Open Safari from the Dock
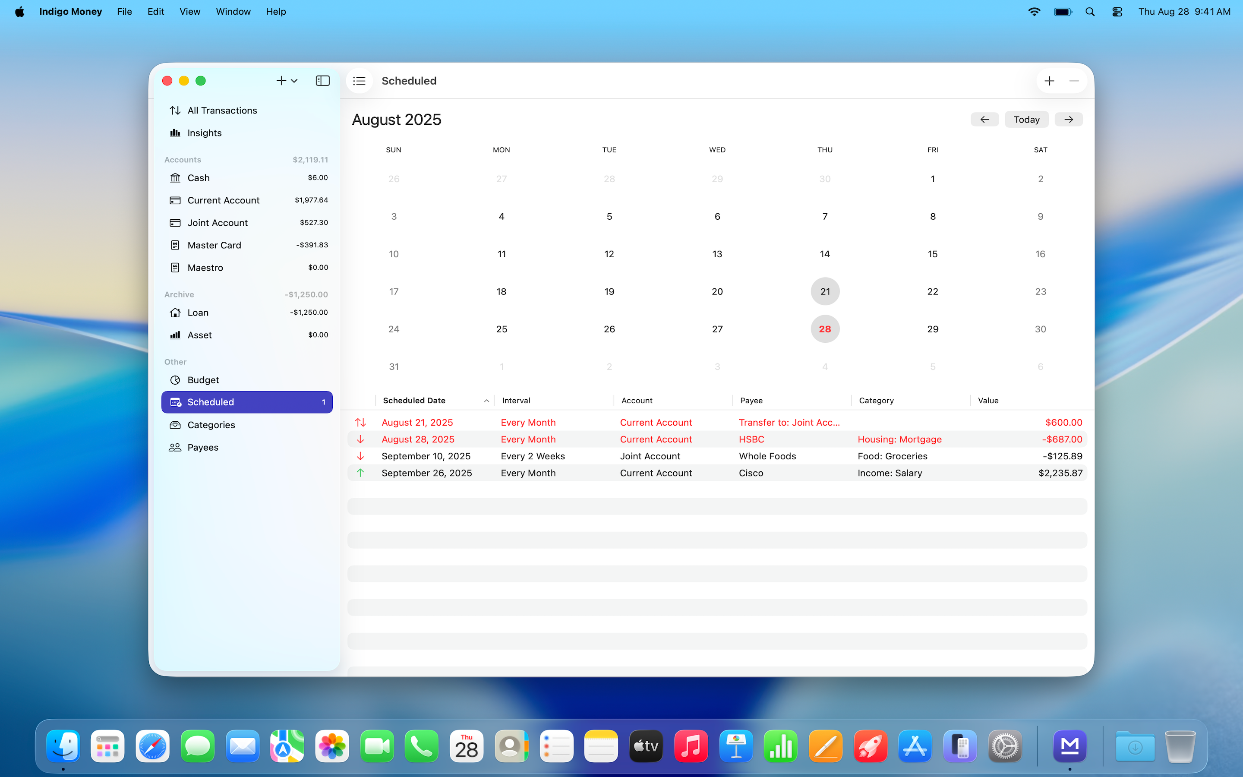 (152, 745)
